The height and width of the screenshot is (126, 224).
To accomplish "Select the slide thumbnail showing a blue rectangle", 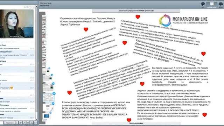I will click(47, 116).
